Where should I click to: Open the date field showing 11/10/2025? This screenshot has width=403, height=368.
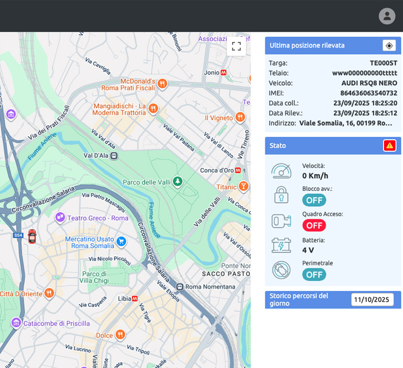click(x=372, y=300)
